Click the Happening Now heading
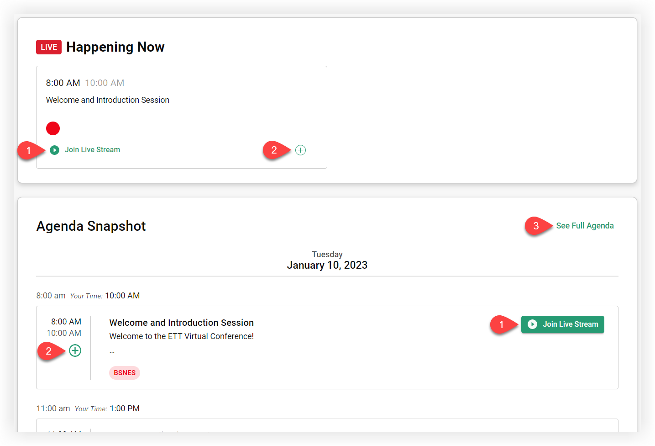This screenshot has height=446, width=655. tap(115, 47)
